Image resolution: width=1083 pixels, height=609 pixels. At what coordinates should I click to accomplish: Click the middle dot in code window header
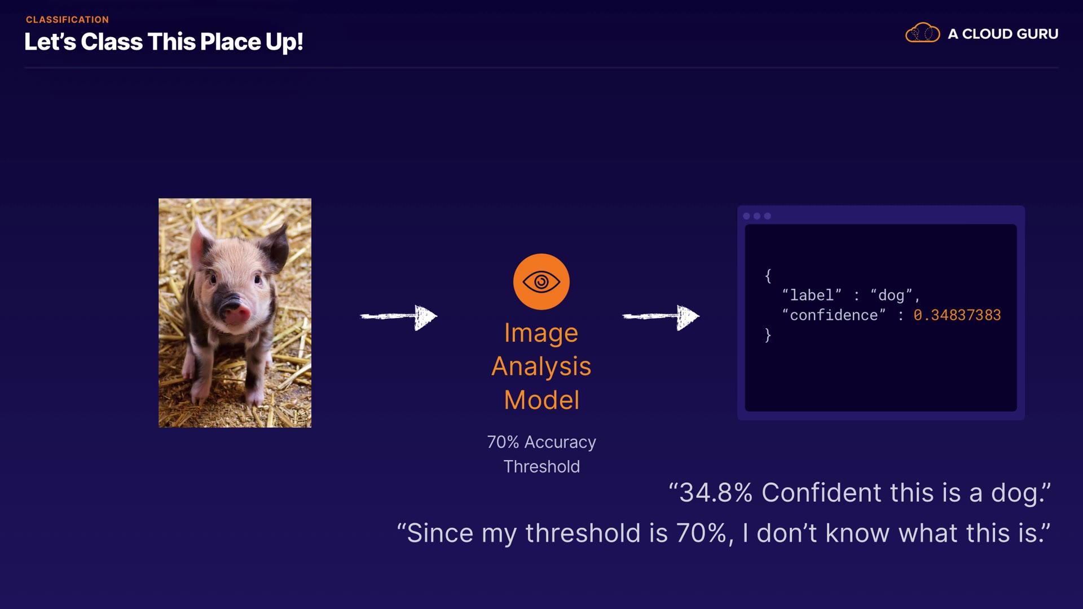757,216
